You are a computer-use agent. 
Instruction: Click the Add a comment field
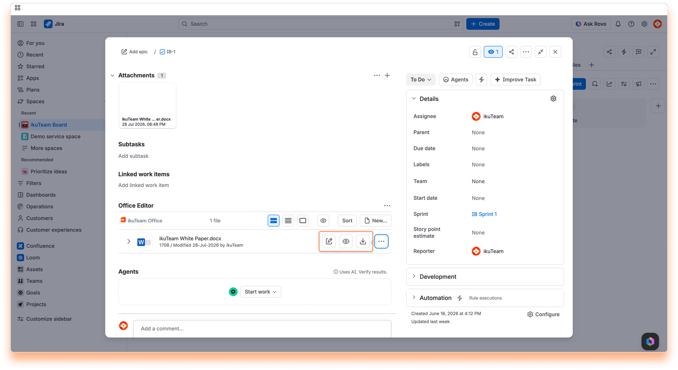pyautogui.click(x=262, y=328)
